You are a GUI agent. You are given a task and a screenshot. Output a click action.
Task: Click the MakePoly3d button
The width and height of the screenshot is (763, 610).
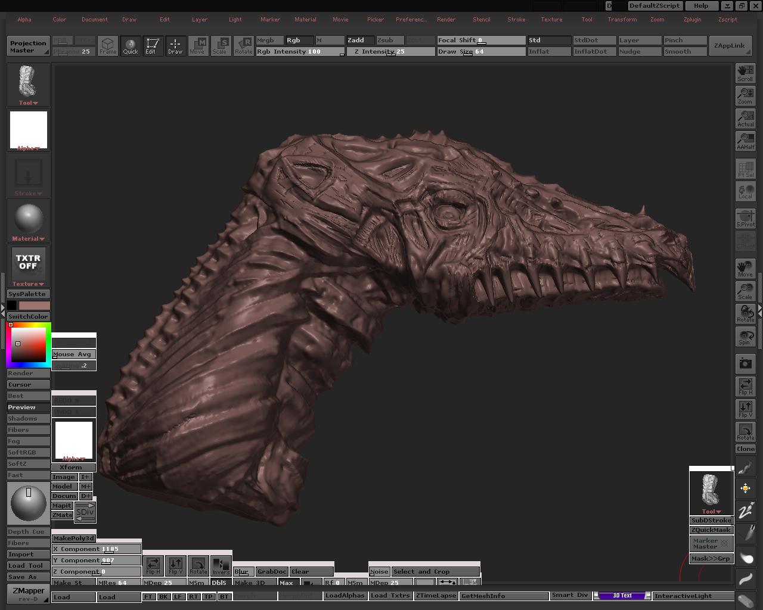[x=74, y=539]
